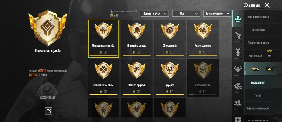The height and width of the screenshot is (122, 282).
Task: Click the share icon below the date
Action: point(48,111)
